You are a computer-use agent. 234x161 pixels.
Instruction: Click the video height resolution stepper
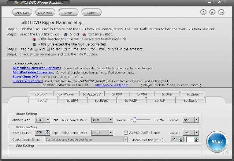click(x=196, y=139)
